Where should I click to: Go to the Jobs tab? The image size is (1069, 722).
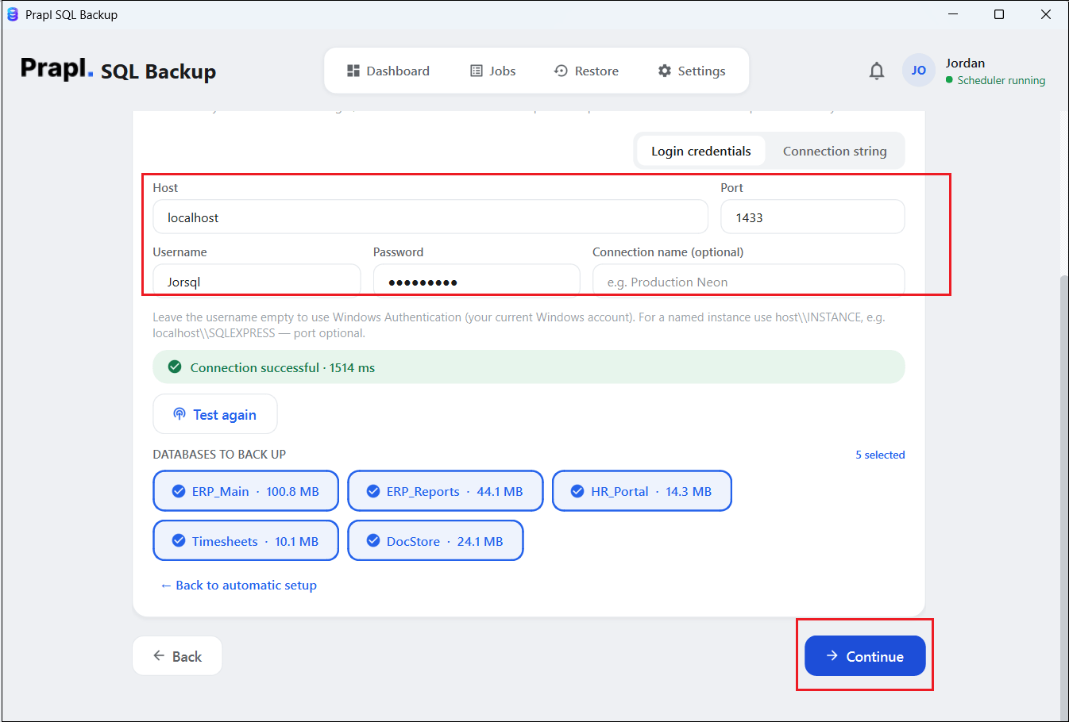click(493, 71)
